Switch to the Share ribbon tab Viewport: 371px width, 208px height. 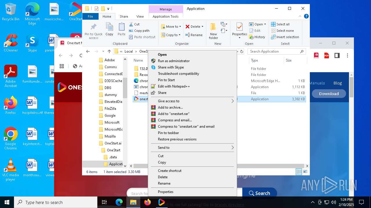(124, 16)
